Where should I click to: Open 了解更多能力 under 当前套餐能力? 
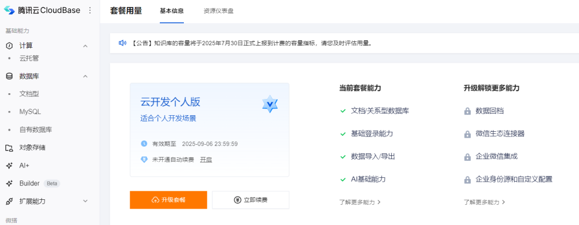point(360,202)
